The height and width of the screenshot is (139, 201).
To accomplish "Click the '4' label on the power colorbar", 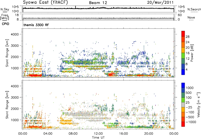I will click(x=187, y=69).
